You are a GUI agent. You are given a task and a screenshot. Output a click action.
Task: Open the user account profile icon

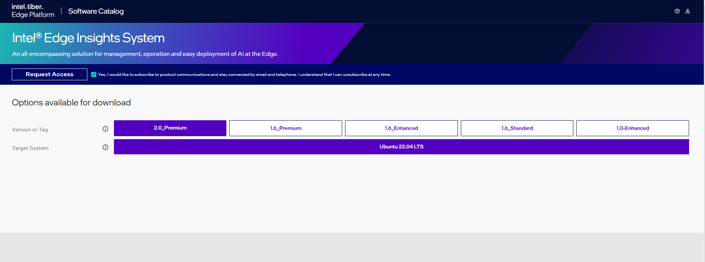(x=688, y=11)
